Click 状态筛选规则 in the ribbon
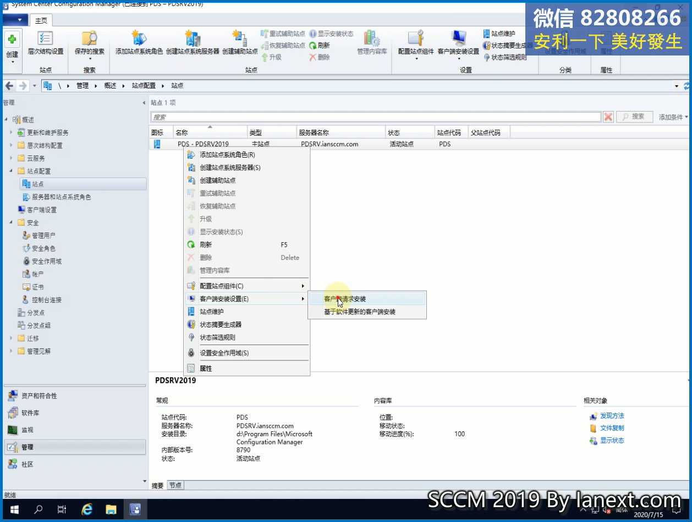 [x=504, y=57]
